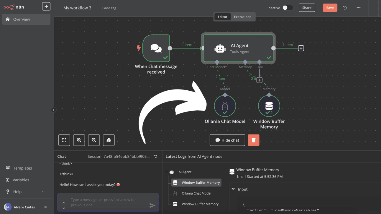Add a node after AI Agent output
The height and width of the screenshot is (214, 381).
tap(301, 48)
